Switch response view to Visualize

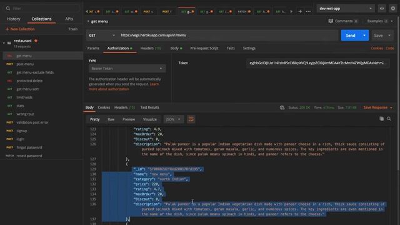pyautogui.click(x=150, y=119)
